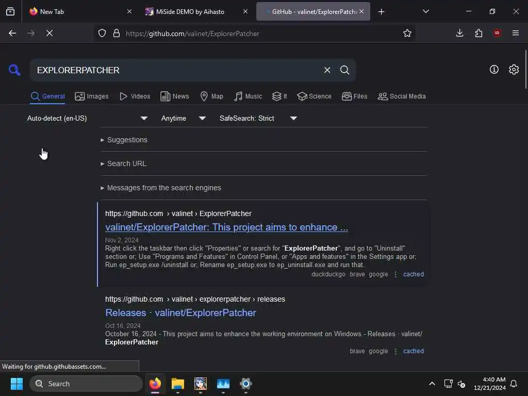Click the SearXNG magnifier logo

click(x=14, y=70)
